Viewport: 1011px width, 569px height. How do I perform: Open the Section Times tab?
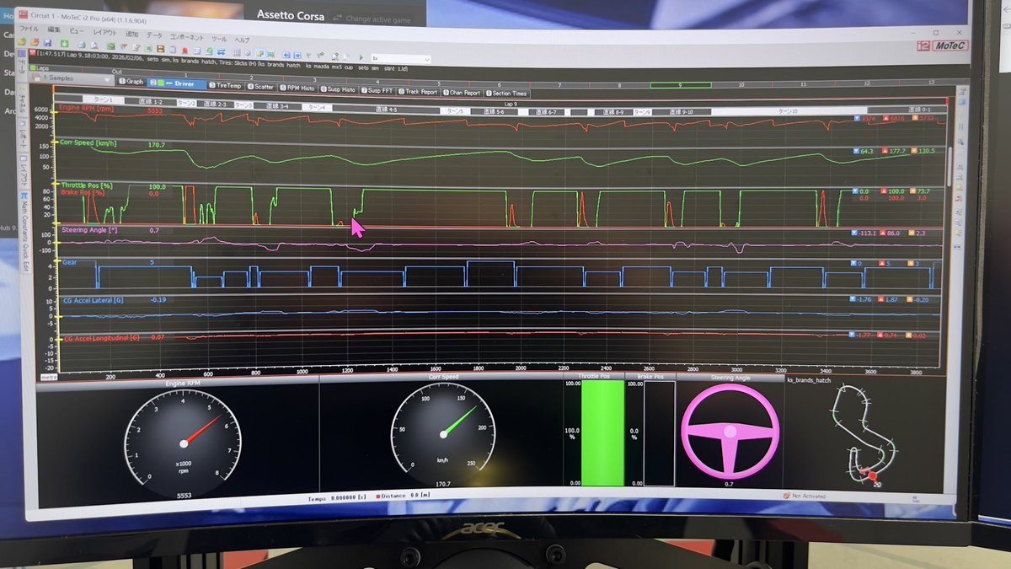pyautogui.click(x=508, y=94)
